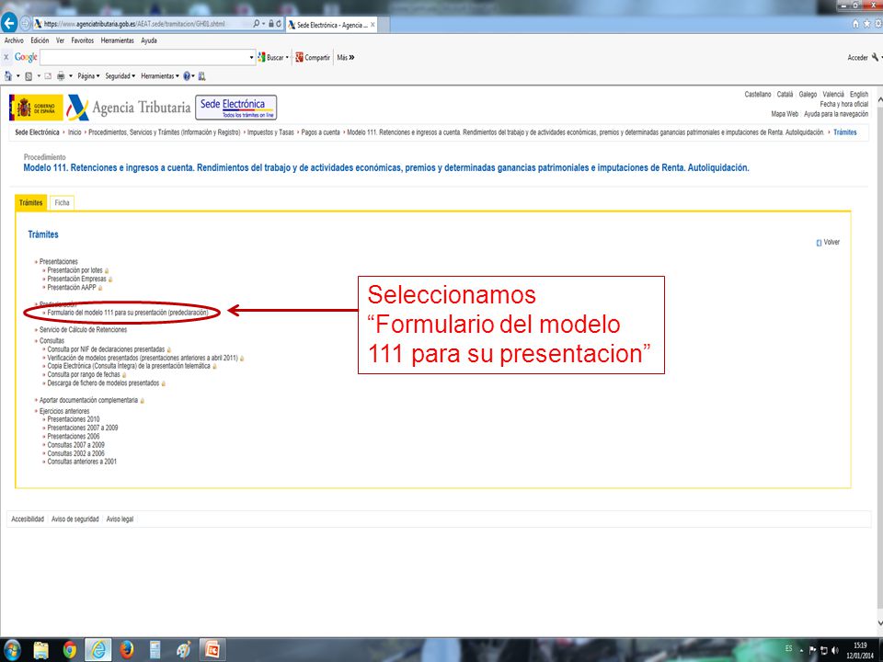
Task: Switch to the Ficha tab
Action: coord(62,202)
